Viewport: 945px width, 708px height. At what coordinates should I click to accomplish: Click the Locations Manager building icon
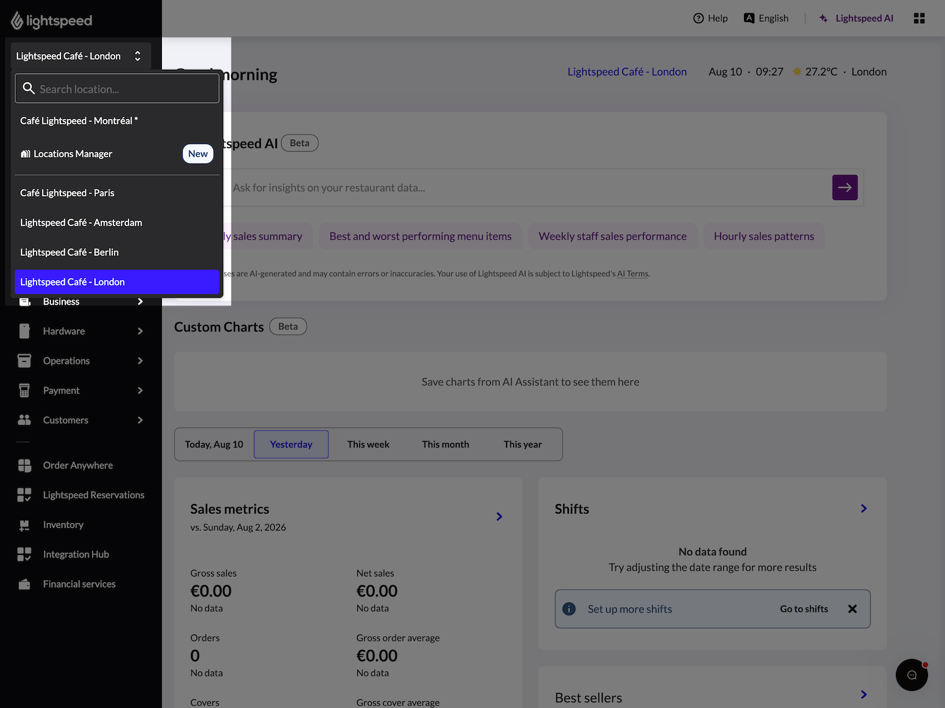tap(25, 154)
